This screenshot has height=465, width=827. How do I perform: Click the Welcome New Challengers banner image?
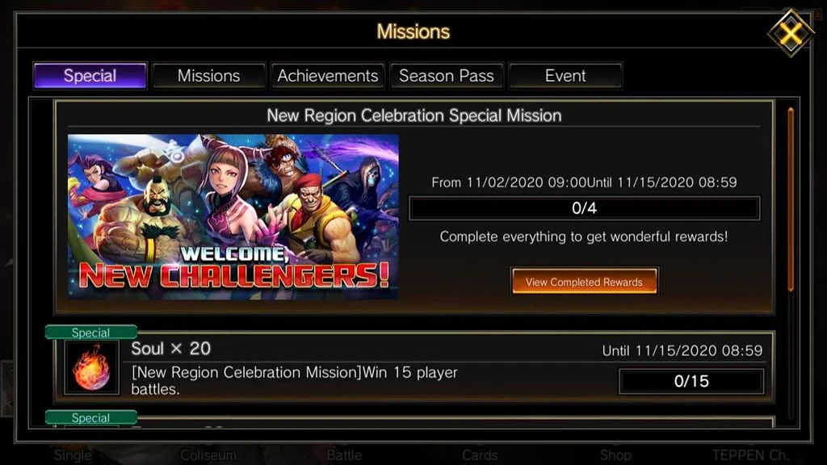pos(233,216)
